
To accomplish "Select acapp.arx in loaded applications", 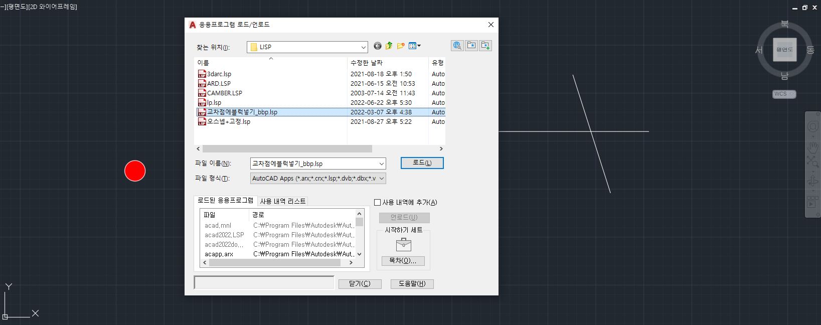I will tap(219, 254).
